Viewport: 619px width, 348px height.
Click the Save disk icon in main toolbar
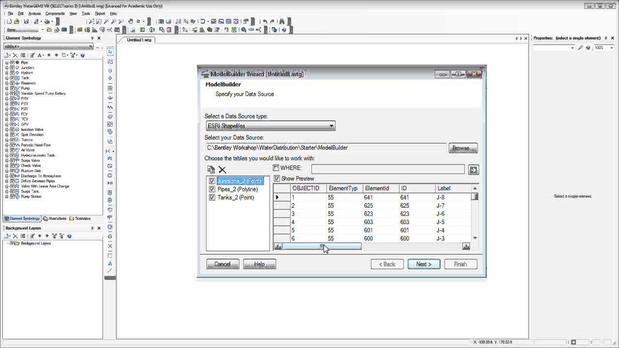coord(27,21)
